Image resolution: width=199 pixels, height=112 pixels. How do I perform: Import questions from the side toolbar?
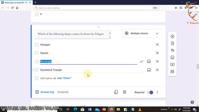click(x=172, y=44)
